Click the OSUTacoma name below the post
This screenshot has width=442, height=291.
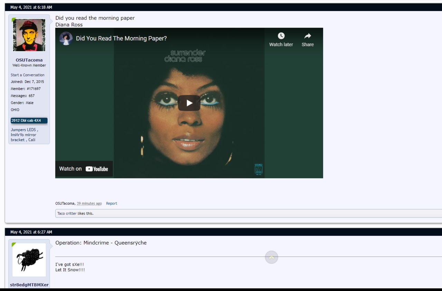65,204
